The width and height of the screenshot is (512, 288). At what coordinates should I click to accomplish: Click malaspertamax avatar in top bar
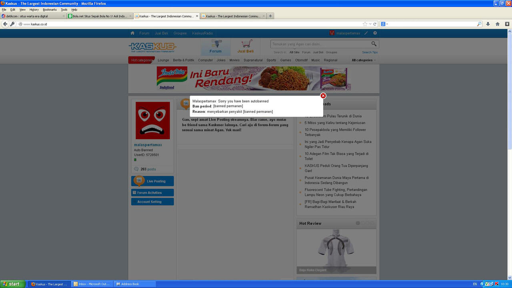tap(332, 33)
